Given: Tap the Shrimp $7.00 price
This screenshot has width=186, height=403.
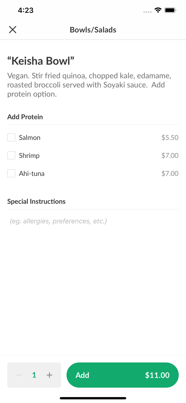Looking at the screenshot, I should pyautogui.click(x=170, y=155).
